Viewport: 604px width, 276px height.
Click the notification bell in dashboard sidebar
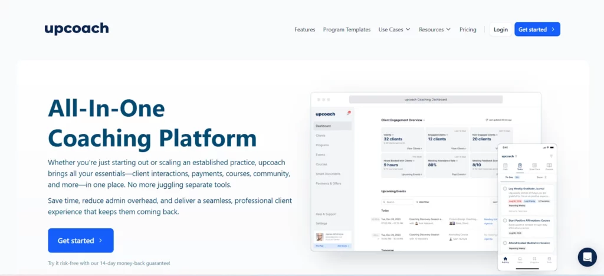(x=349, y=112)
